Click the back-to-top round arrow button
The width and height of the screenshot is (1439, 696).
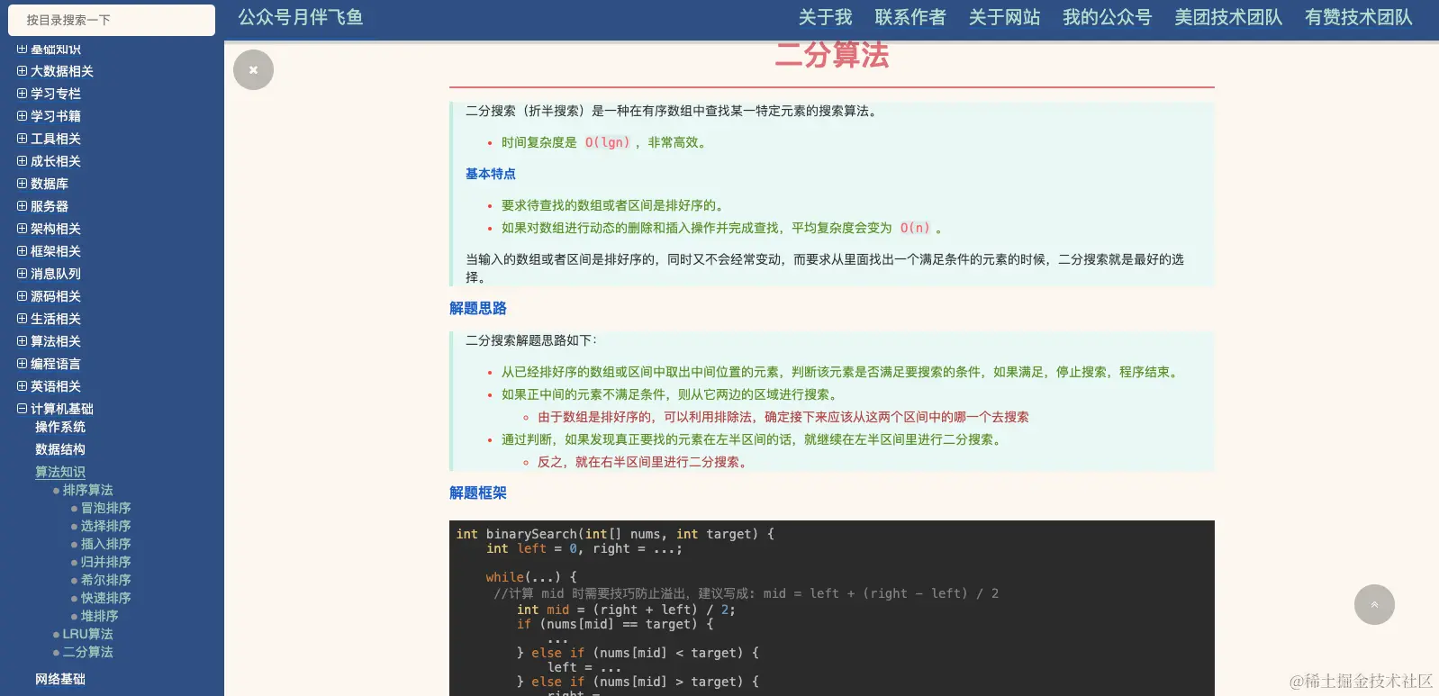[x=1374, y=605]
